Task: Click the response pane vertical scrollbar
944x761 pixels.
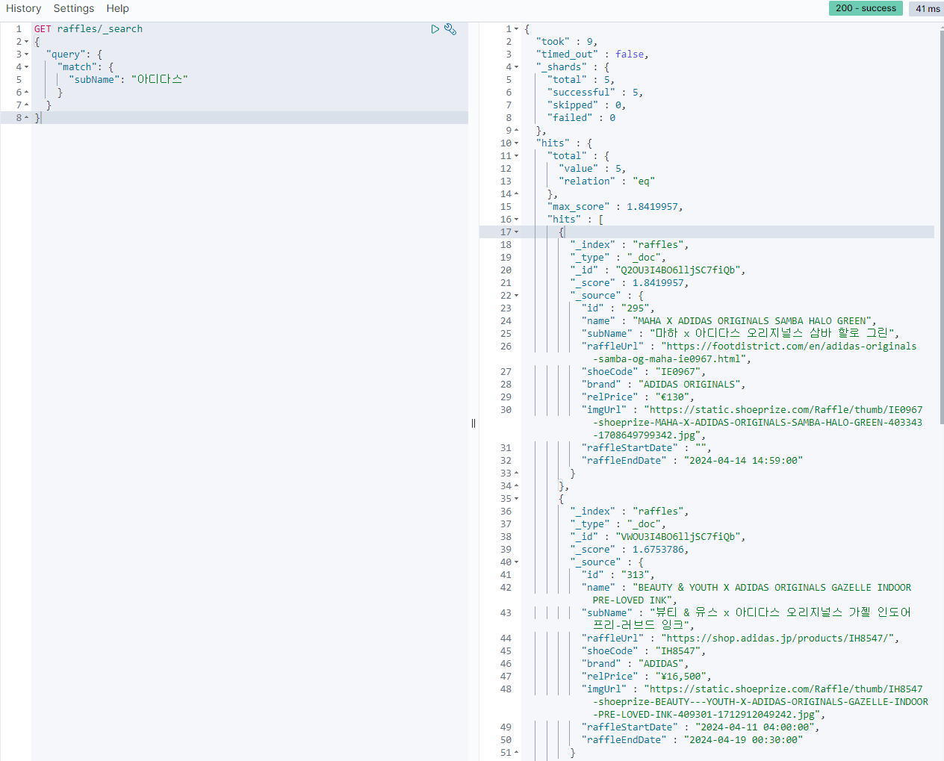Action: [941, 227]
